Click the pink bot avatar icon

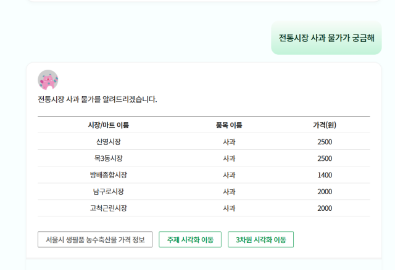pyautogui.click(x=48, y=80)
